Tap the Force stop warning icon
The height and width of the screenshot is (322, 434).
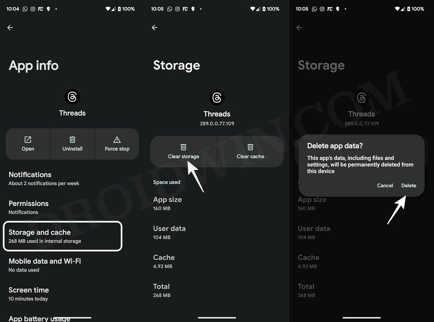[117, 140]
